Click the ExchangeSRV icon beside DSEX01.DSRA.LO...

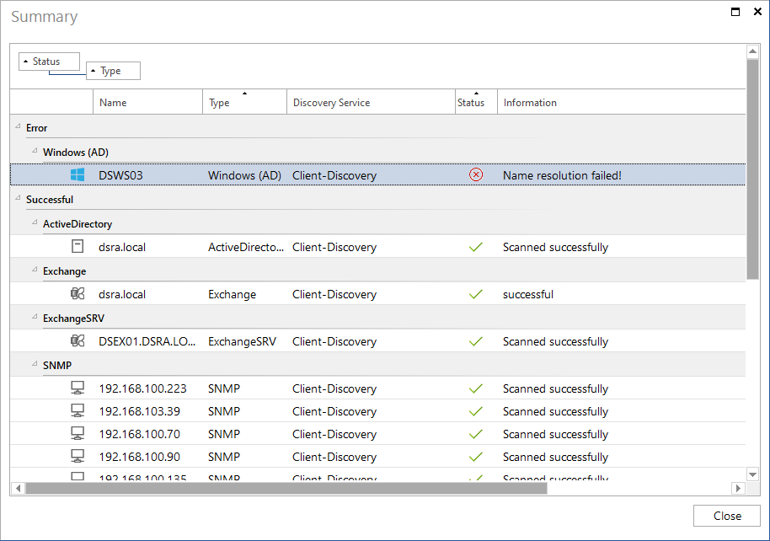click(78, 341)
